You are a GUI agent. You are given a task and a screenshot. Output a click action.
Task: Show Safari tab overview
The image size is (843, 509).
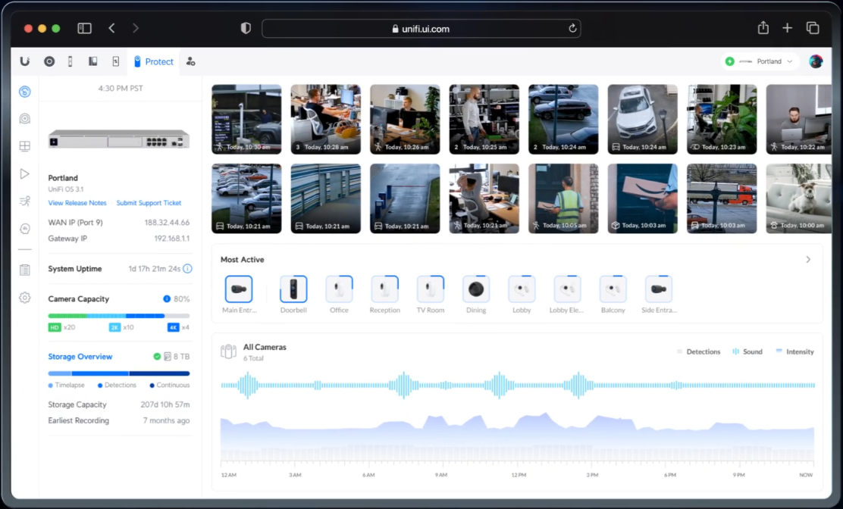point(813,28)
